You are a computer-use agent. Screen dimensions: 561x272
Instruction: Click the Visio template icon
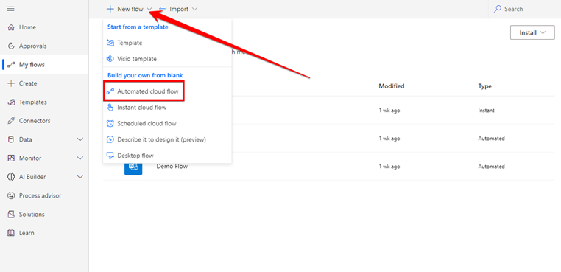[x=110, y=59]
